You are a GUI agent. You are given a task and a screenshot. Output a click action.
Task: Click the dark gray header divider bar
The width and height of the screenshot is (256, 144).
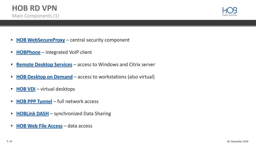click(128, 23)
